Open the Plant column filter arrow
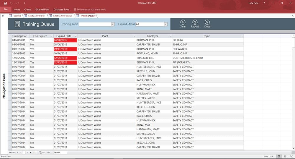 pos(134,36)
